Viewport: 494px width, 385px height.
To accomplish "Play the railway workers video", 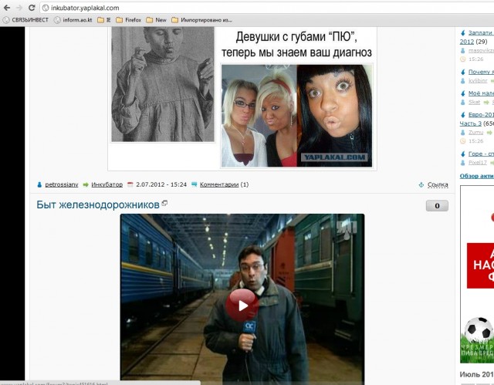I will pos(242,305).
